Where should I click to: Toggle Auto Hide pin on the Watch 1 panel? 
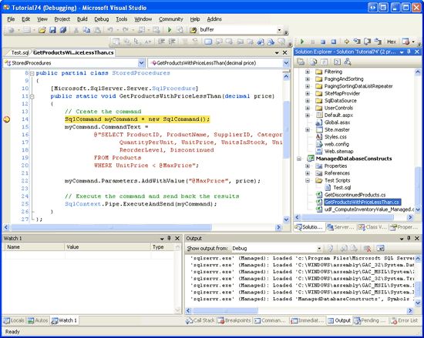coord(170,238)
